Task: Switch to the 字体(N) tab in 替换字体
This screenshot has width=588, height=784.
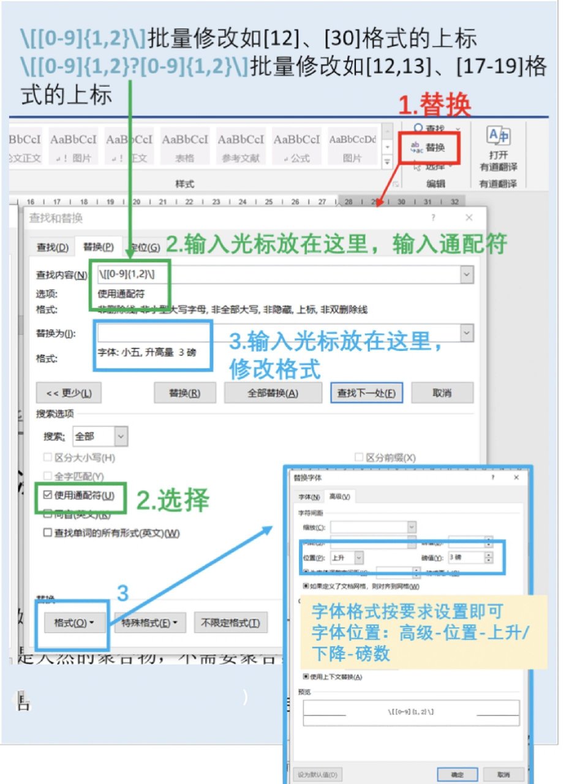Action: pyautogui.click(x=309, y=497)
